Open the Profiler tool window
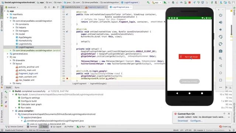Screen dimensions: 236x133 (69, 127)
